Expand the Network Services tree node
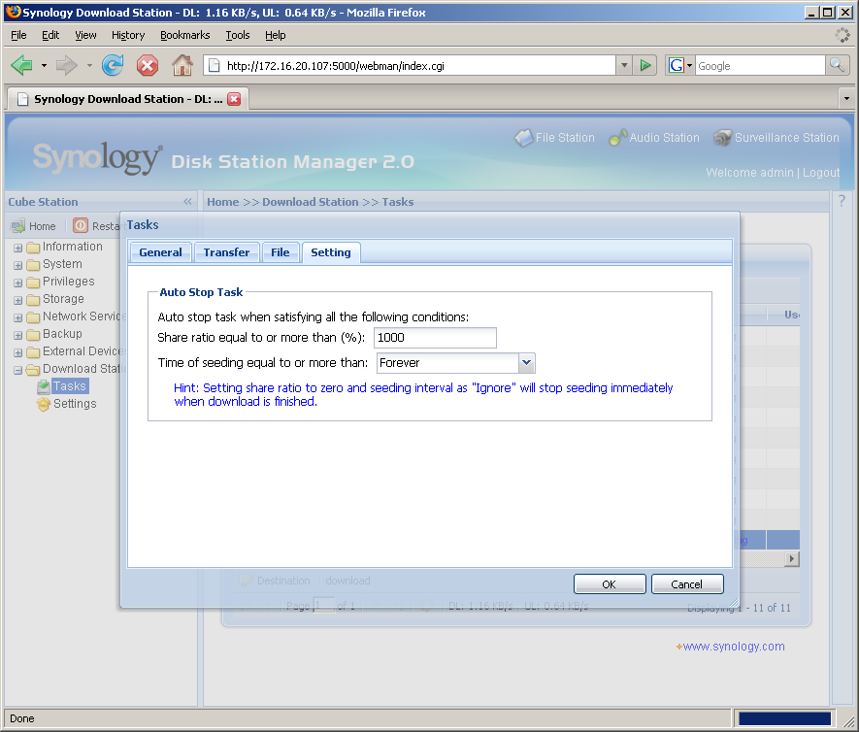This screenshot has width=859, height=732. [18, 317]
